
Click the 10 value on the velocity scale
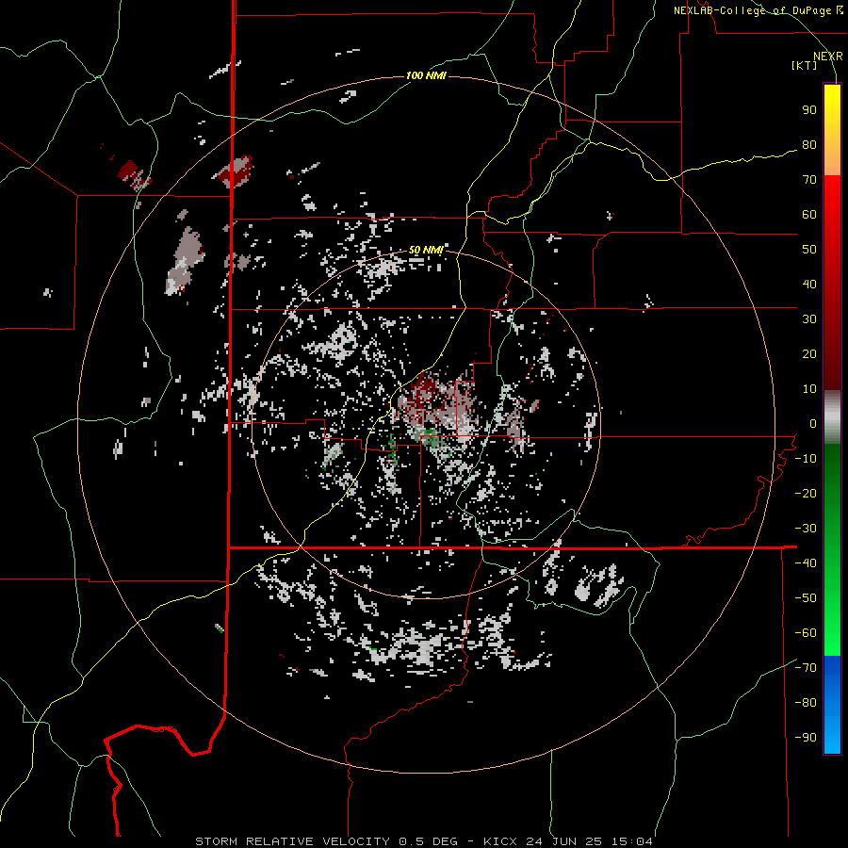[x=809, y=389]
